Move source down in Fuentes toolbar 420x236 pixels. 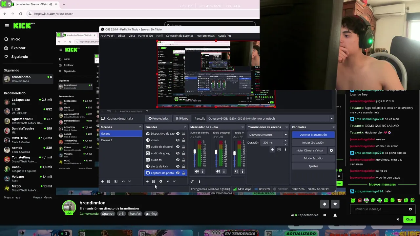[174, 181]
